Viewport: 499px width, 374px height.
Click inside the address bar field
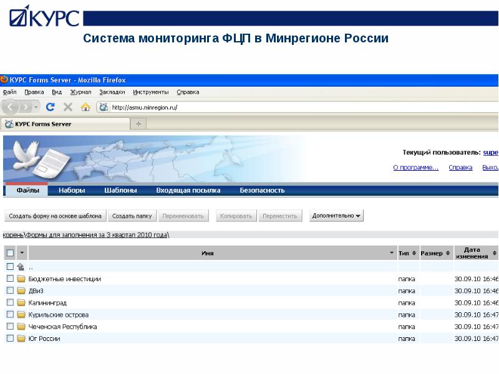click(x=187, y=107)
